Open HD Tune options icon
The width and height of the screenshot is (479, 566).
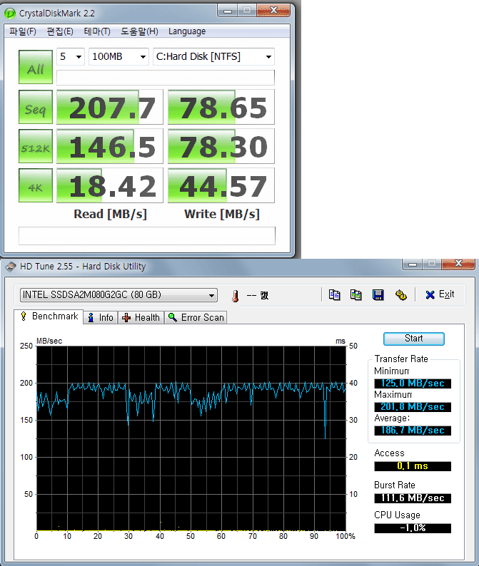coord(401,295)
